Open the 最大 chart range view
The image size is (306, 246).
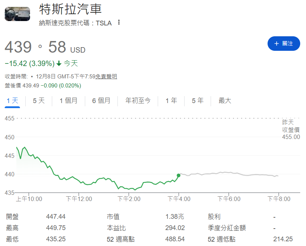(x=224, y=101)
